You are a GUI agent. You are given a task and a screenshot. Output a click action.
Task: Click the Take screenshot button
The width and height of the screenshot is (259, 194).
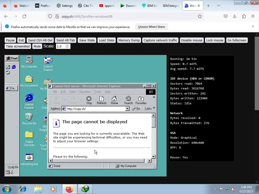point(18,46)
